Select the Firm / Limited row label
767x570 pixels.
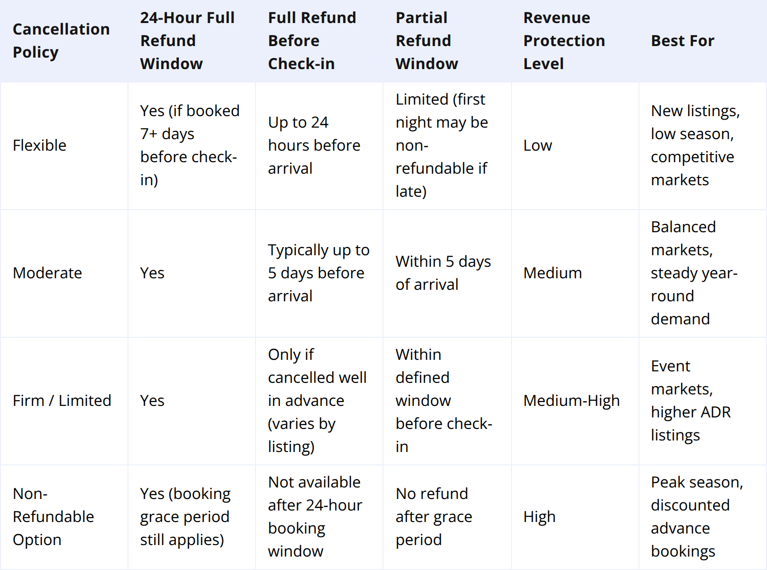pyautogui.click(x=62, y=401)
